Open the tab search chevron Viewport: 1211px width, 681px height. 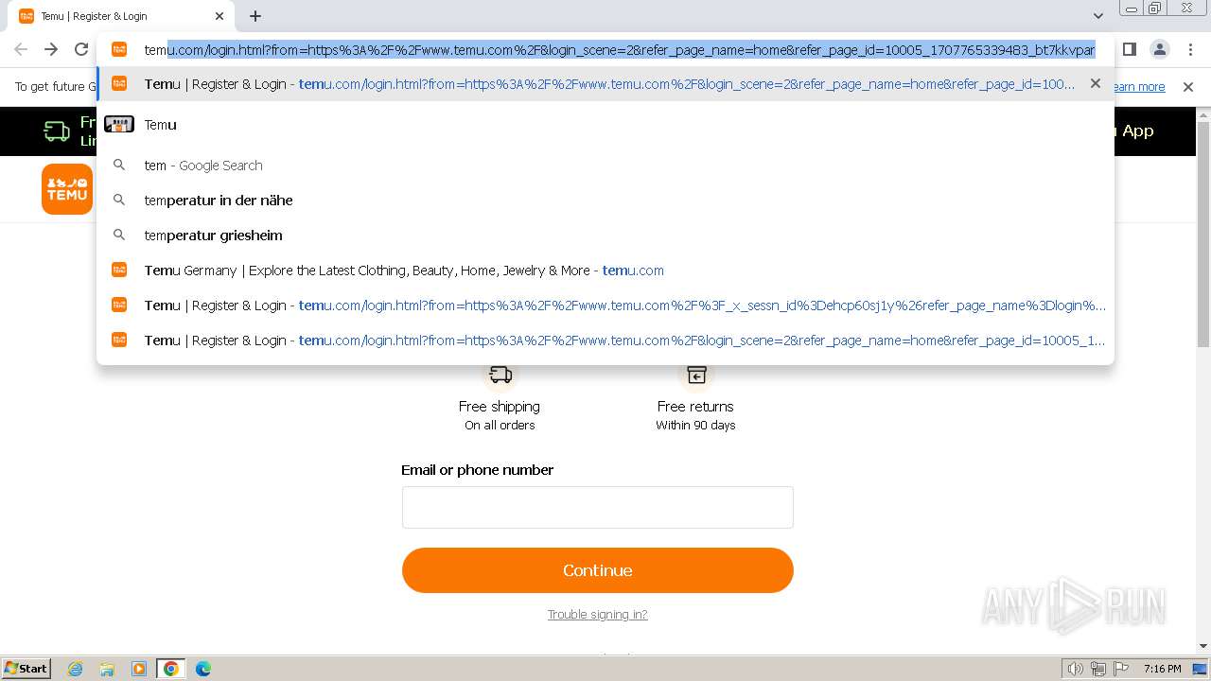(1097, 16)
